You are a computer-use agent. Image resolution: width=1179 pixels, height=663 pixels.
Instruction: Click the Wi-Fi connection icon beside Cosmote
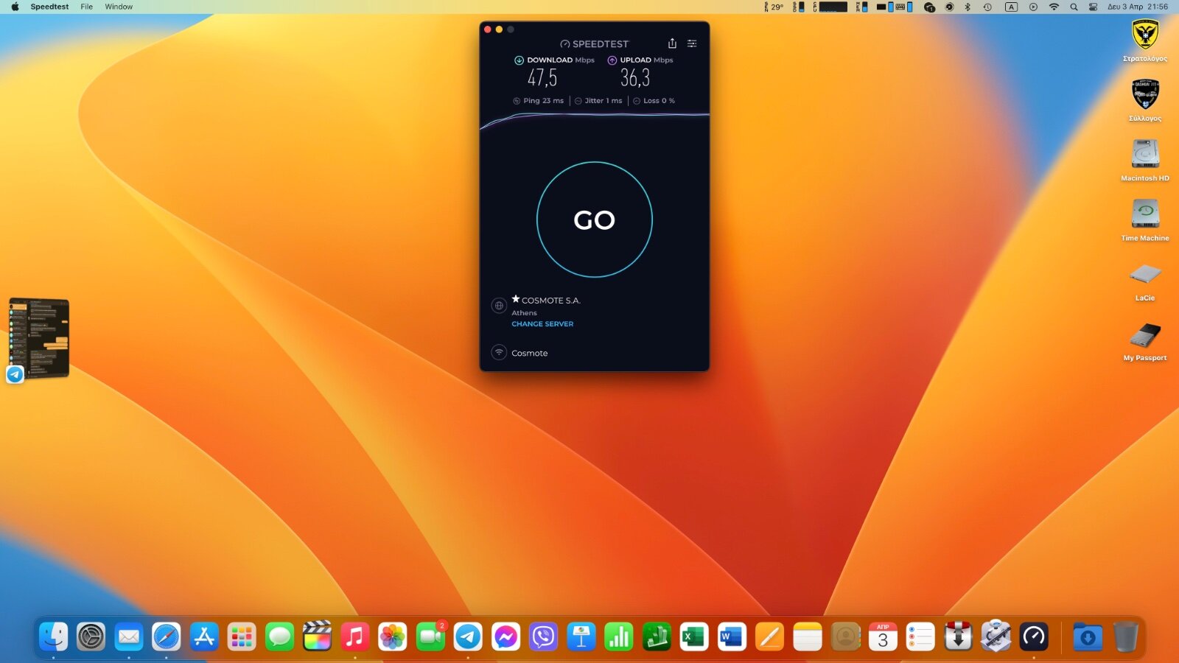click(499, 353)
